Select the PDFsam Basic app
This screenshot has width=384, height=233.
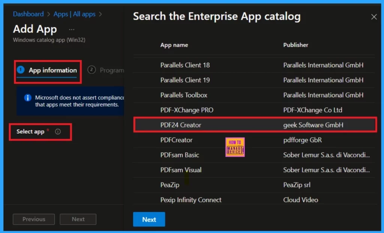click(254, 155)
